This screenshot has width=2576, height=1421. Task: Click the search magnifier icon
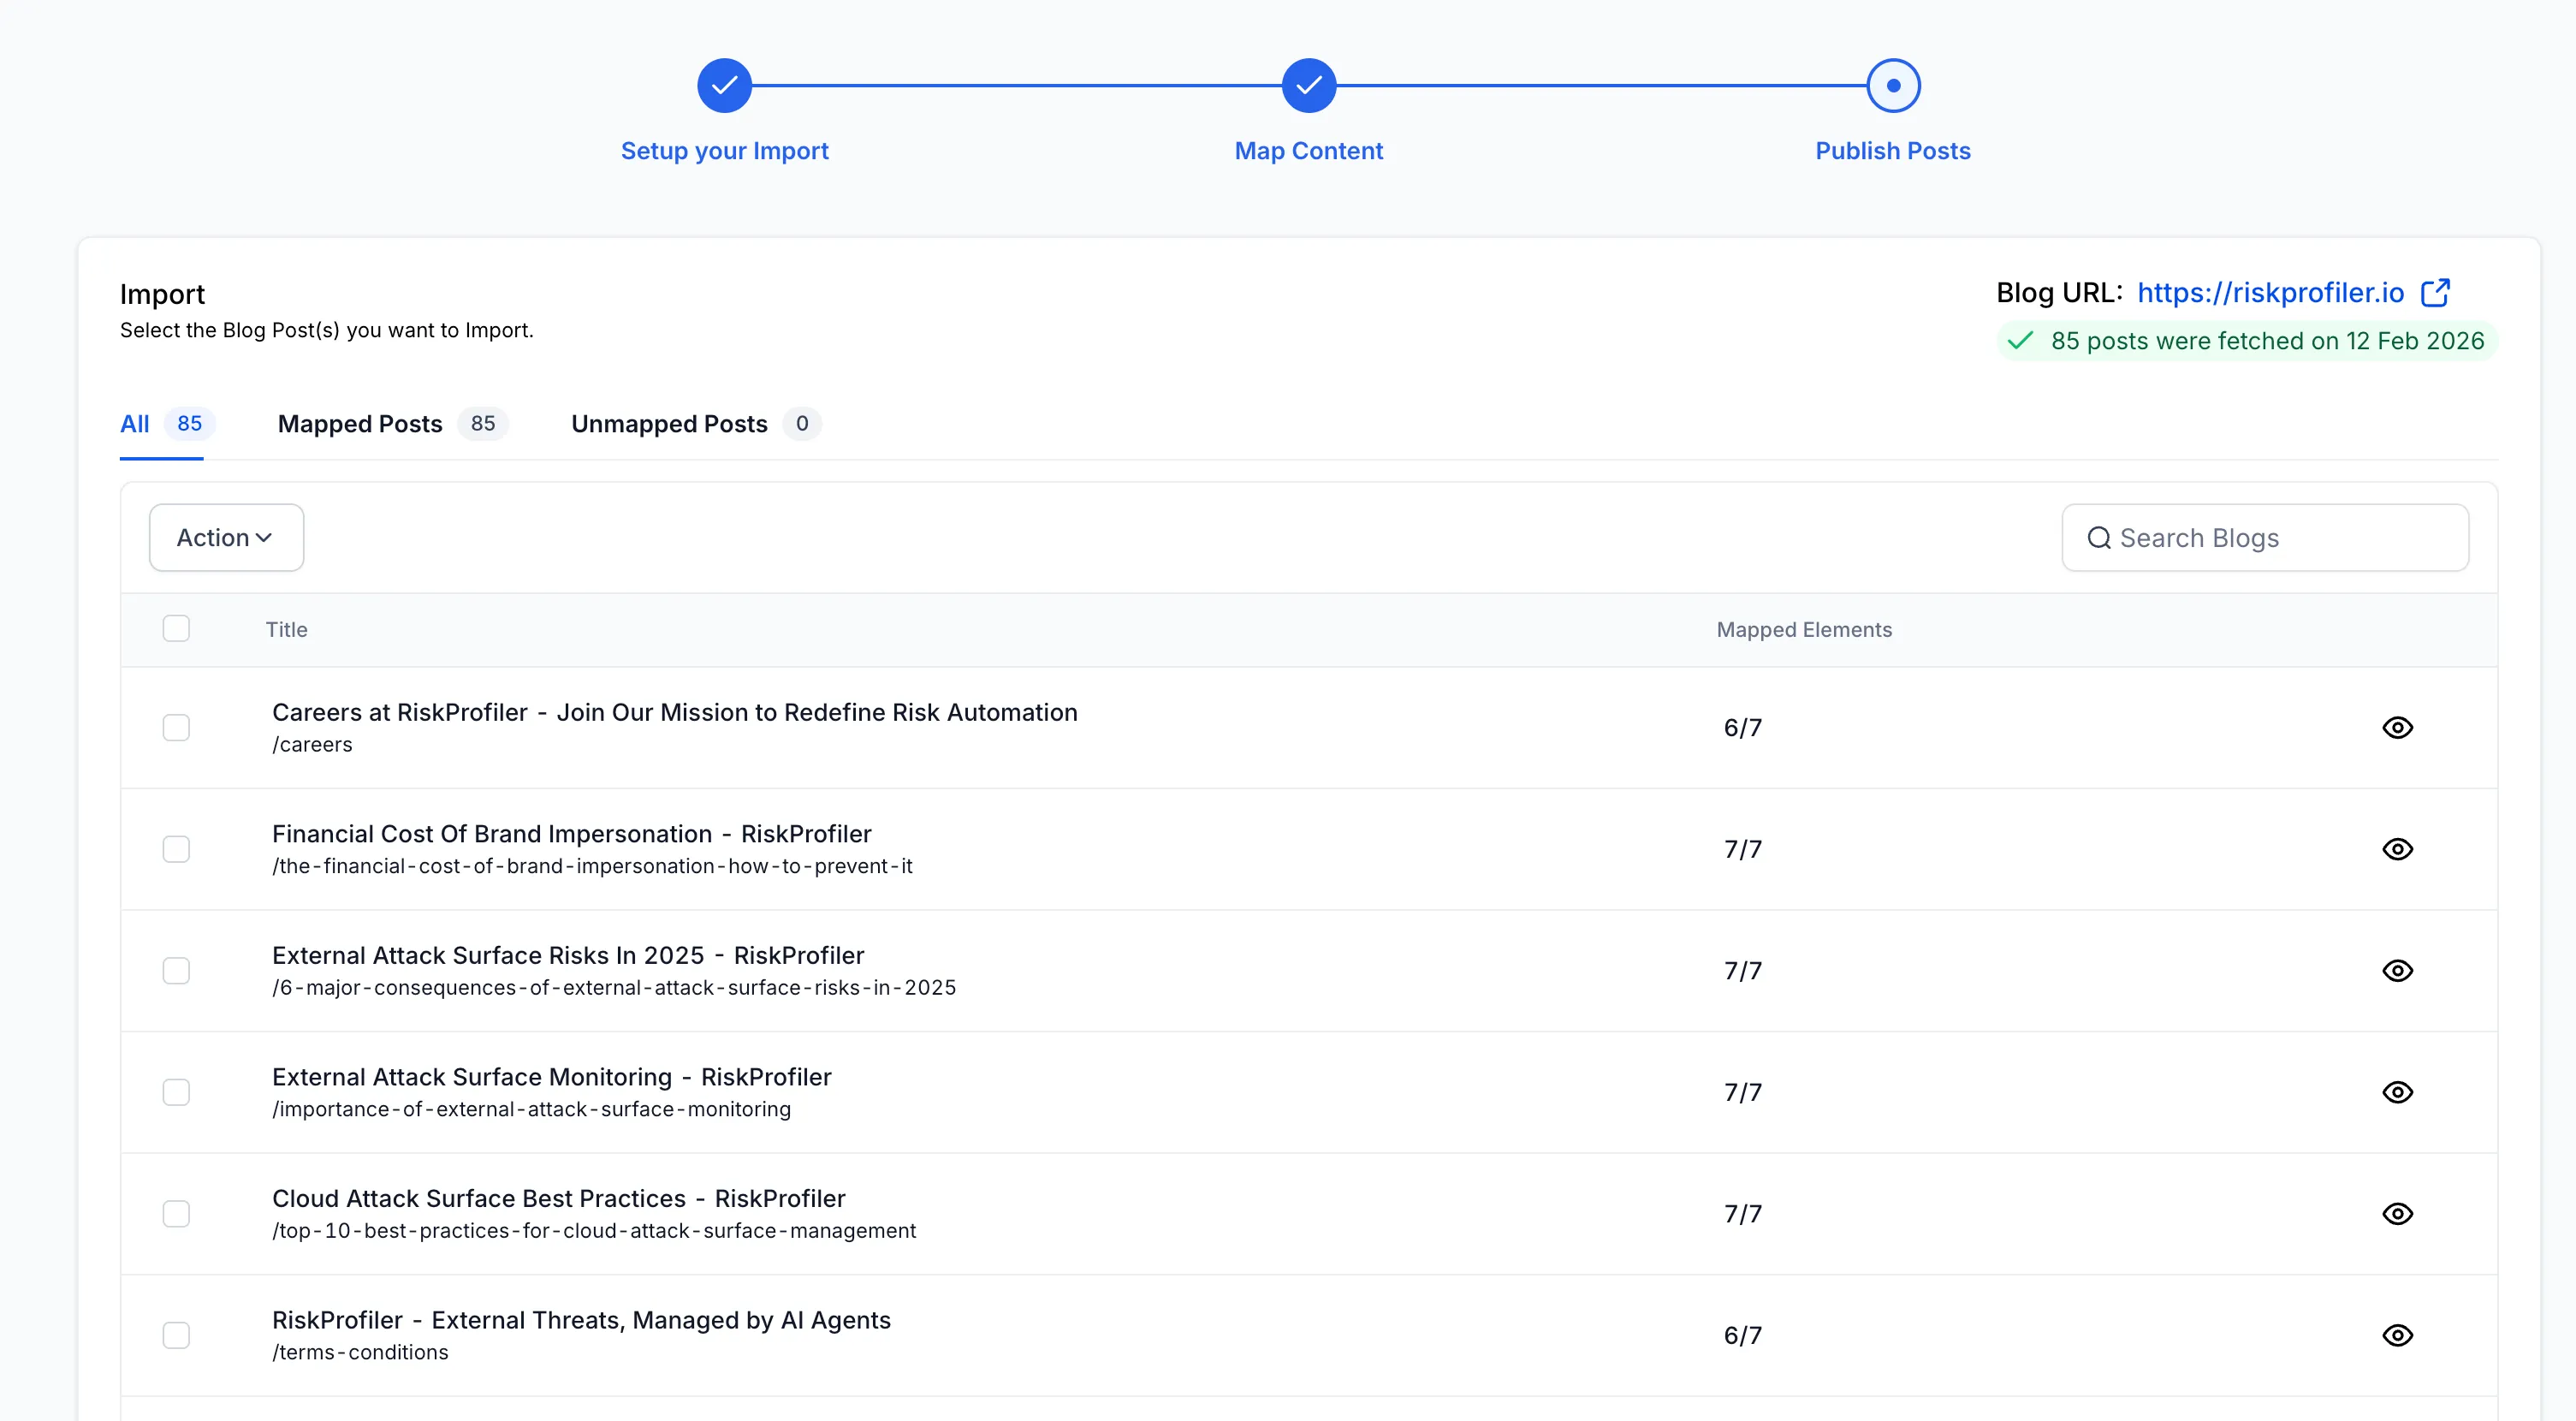click(2100, 538)
